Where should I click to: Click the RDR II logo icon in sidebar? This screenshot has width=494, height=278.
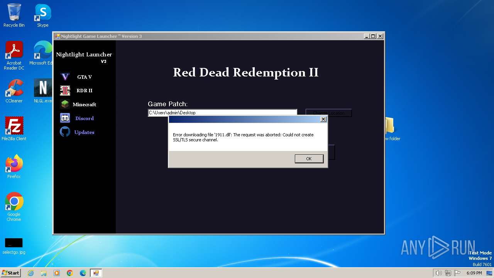[65, 91]
